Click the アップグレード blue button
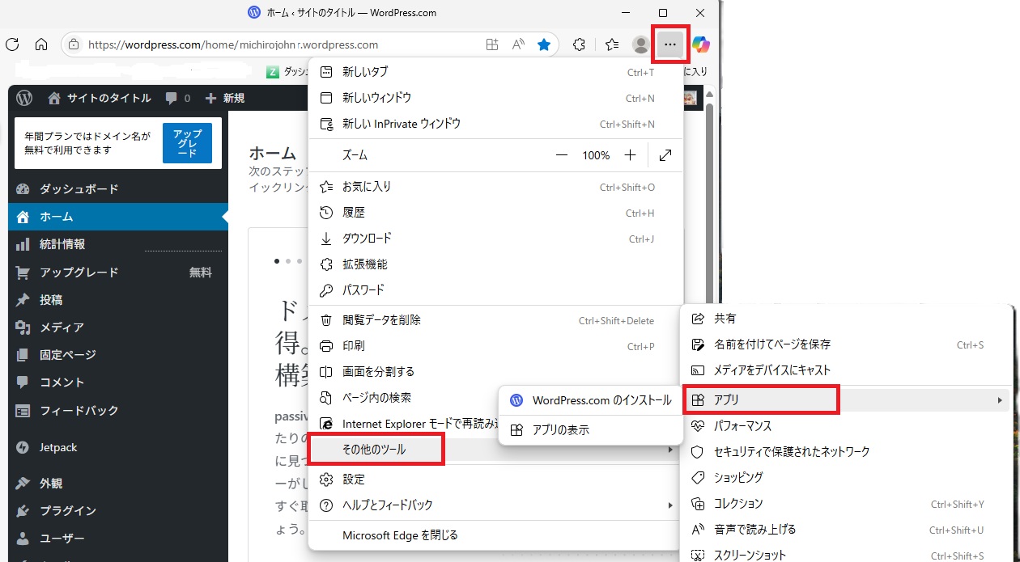 [187, 143]
